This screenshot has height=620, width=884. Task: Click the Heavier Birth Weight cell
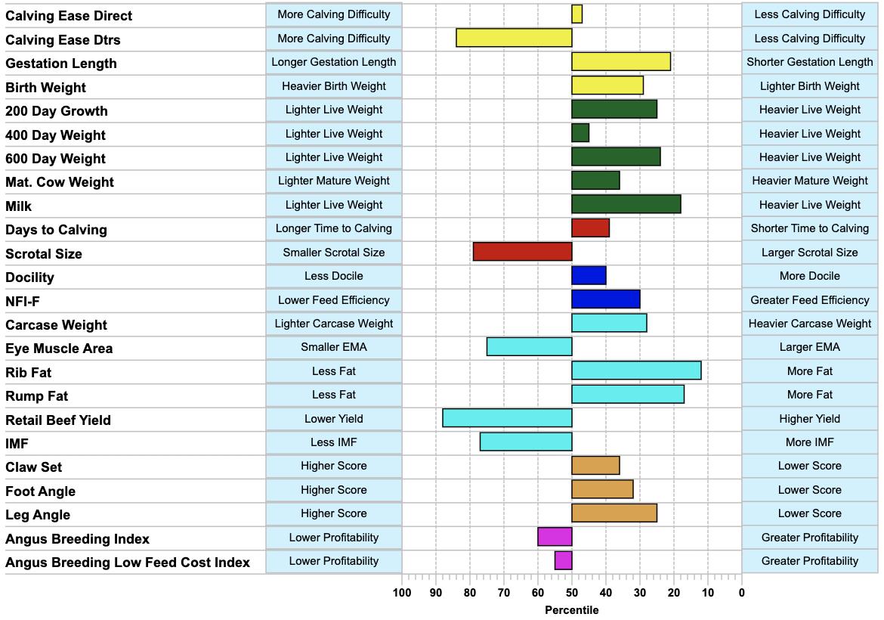coord(334,86)
